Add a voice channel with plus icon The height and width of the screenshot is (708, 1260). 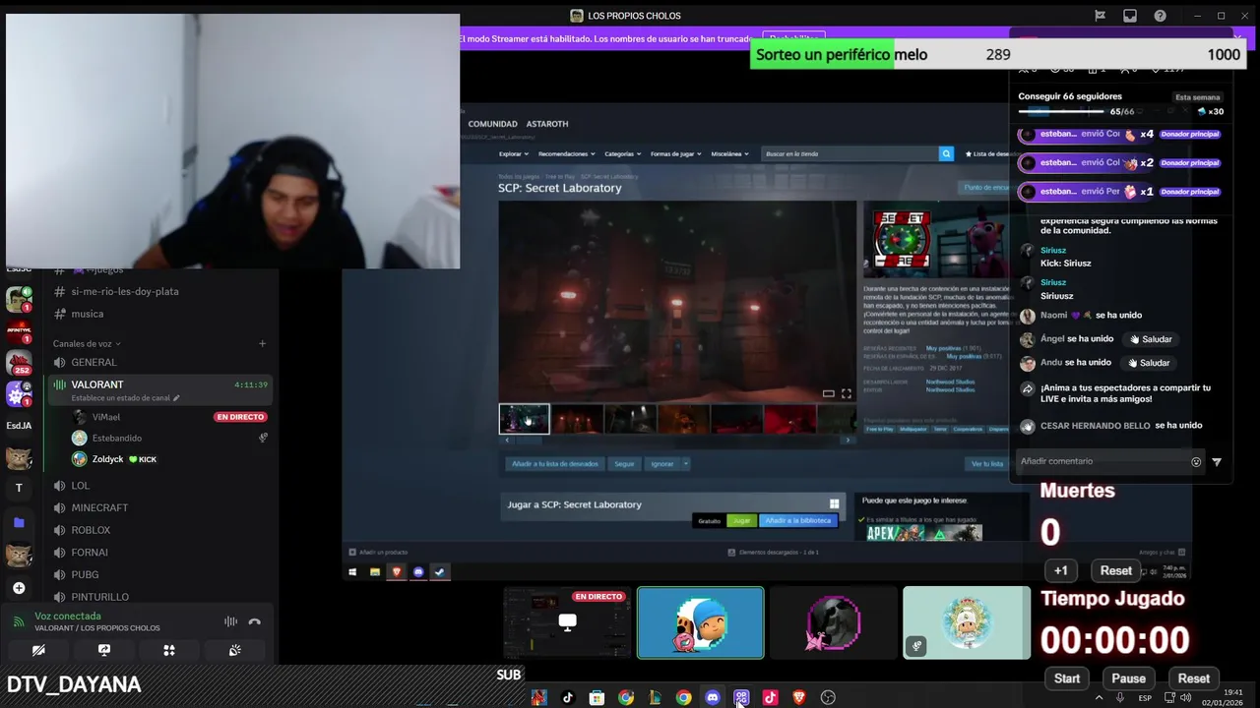click(x=262, y=344)
